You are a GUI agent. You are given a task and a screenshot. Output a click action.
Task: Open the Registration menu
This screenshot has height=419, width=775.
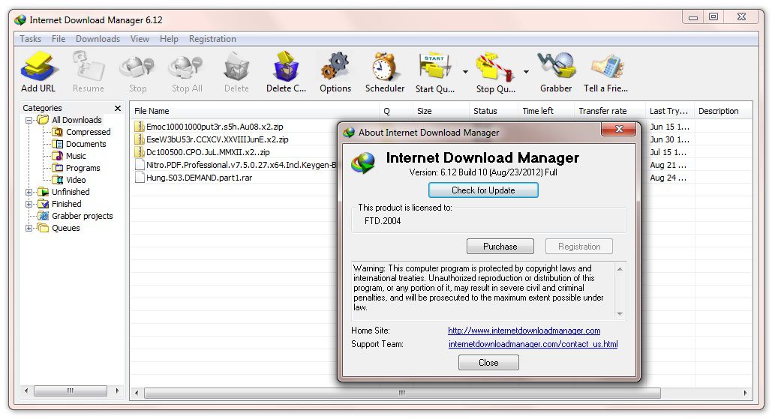tap(212, 39)
